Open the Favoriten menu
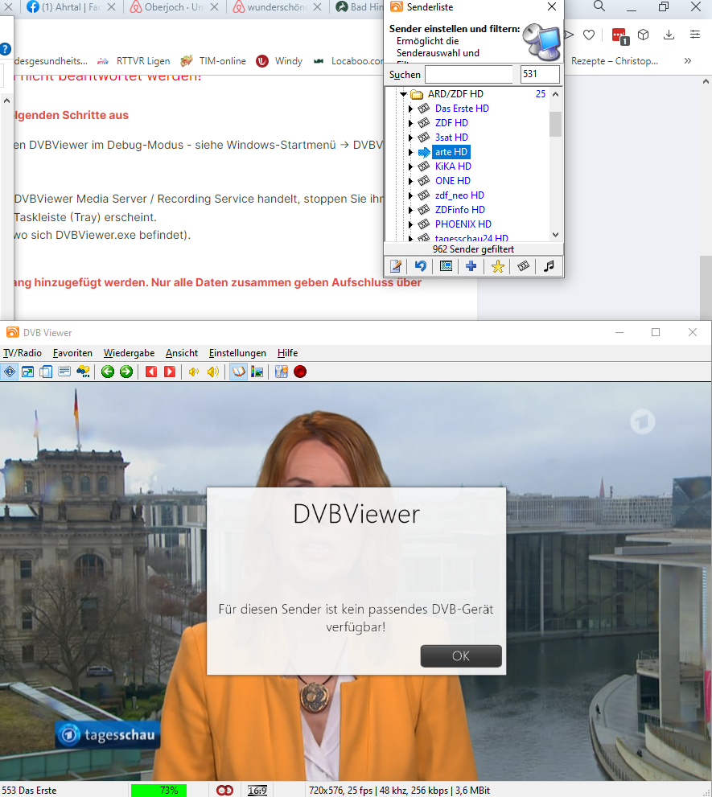The height and width of the screenshot is (797, 712). [x=72, y=353]
